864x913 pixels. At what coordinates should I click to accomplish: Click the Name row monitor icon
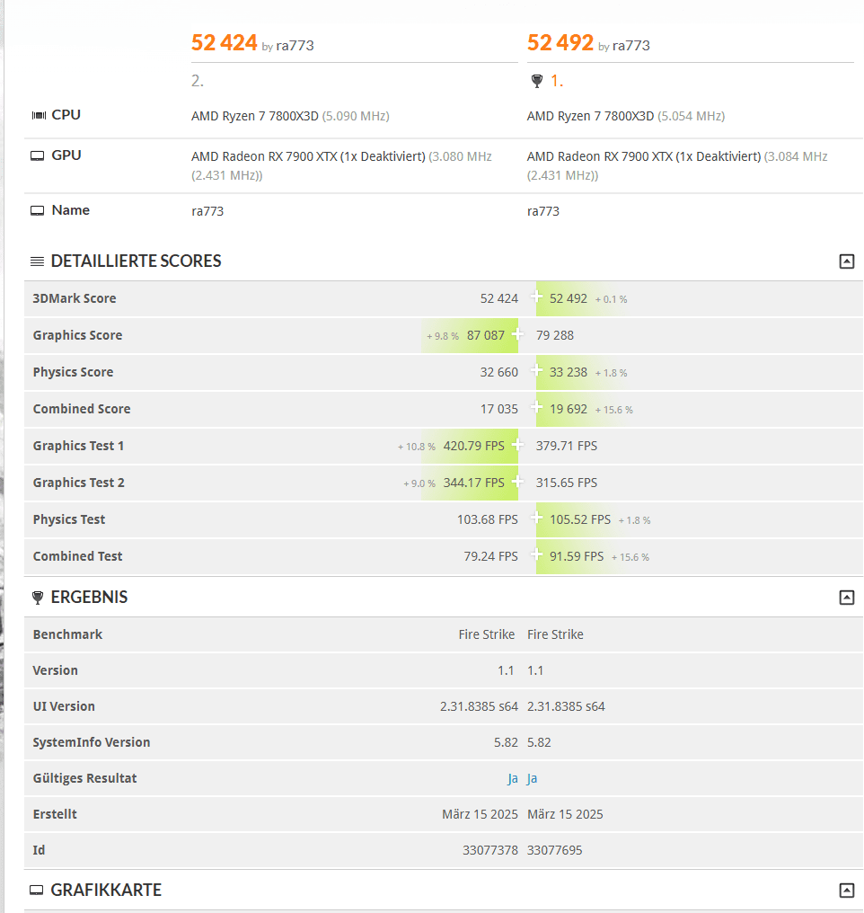[37, 211]
